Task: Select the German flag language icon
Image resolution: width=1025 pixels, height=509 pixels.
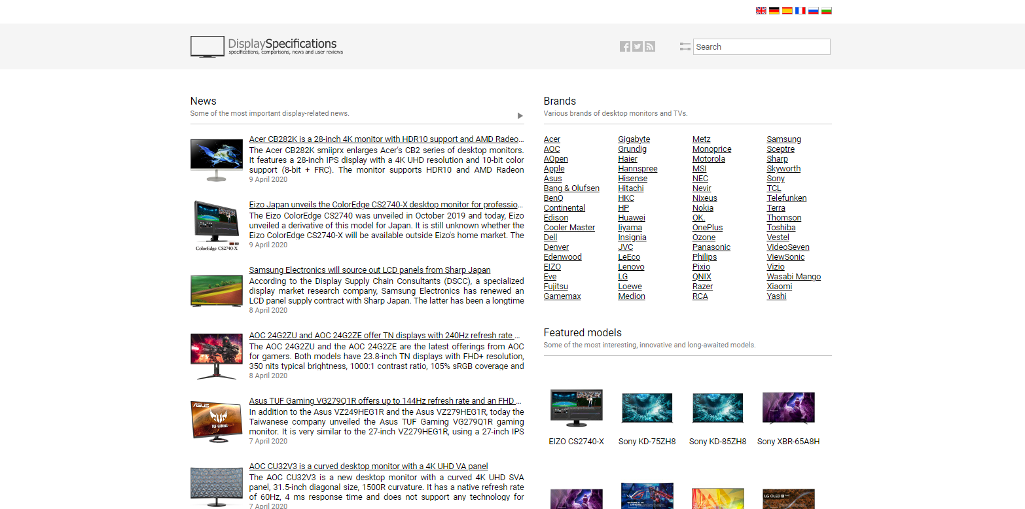Action: [774, 10]
